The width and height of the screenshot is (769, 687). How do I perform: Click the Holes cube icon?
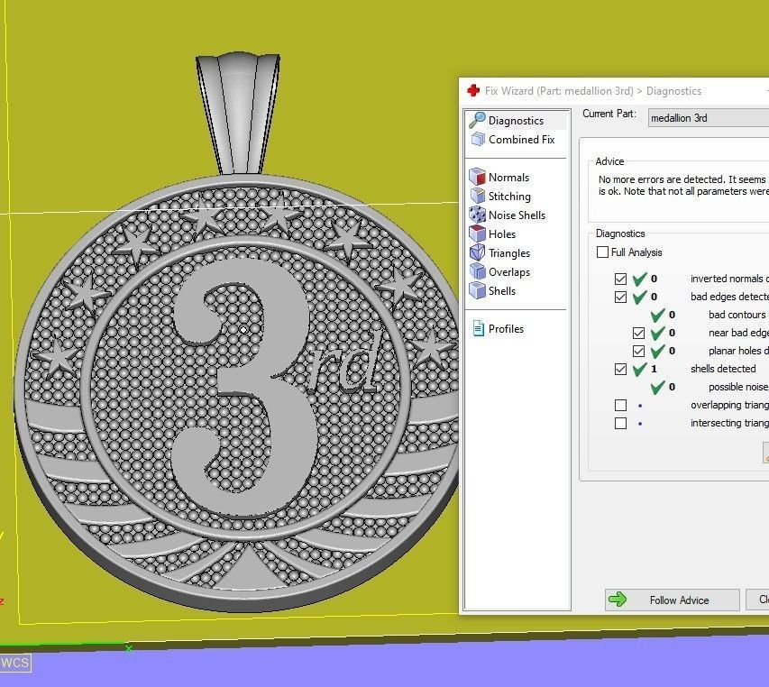pyautogui.click(x=477, y=234)
